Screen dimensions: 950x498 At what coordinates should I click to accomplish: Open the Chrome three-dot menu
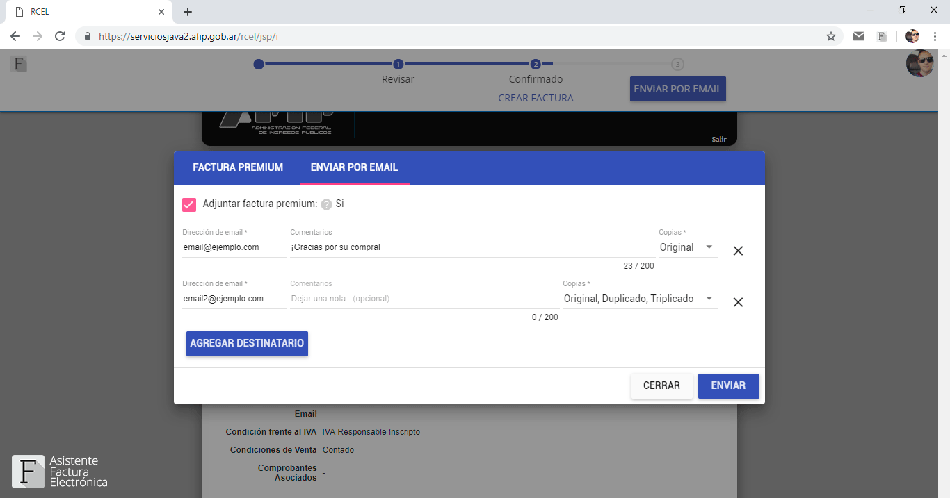pos(935,36)
